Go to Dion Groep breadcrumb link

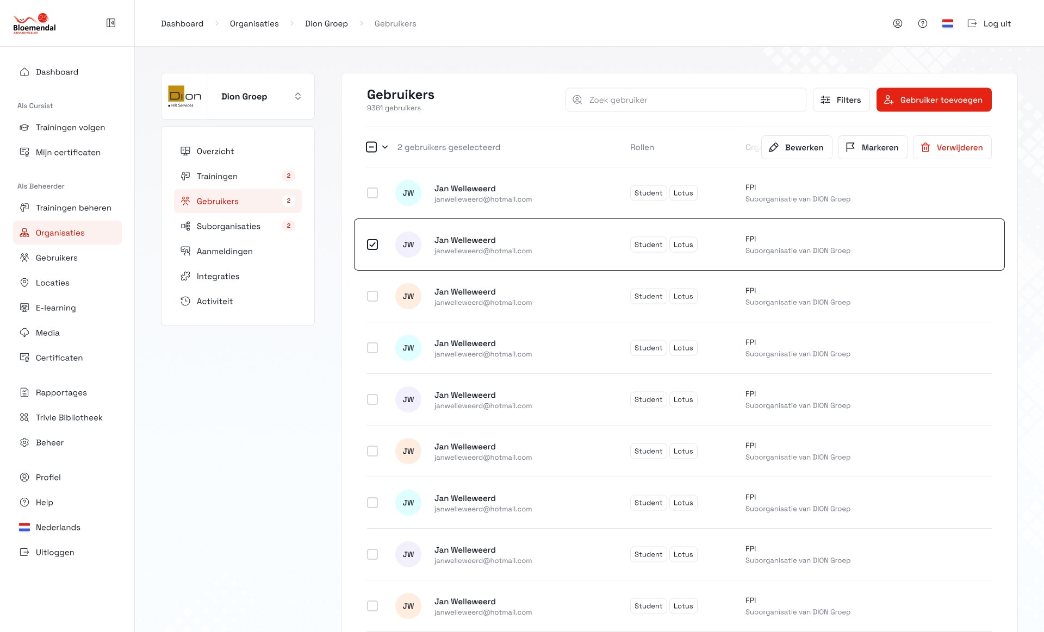point(326,23)
